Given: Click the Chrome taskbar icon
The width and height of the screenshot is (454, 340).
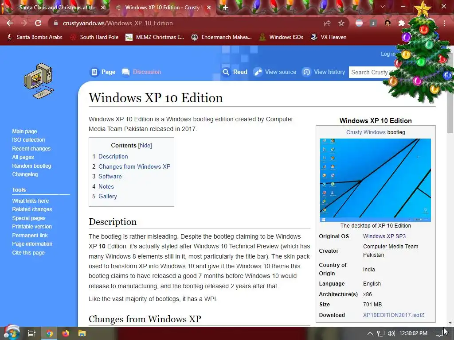Looking at the screenshot, I should 49,333.
